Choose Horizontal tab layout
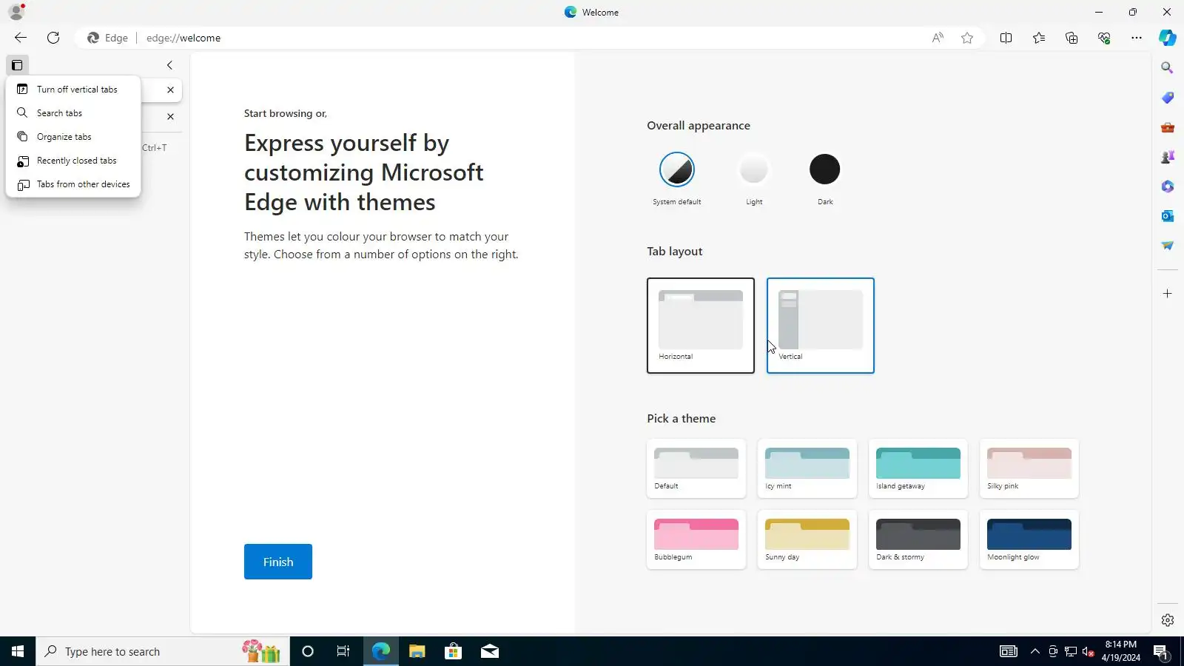This screenshot has width=1184, height=666. tap(701, 326)
